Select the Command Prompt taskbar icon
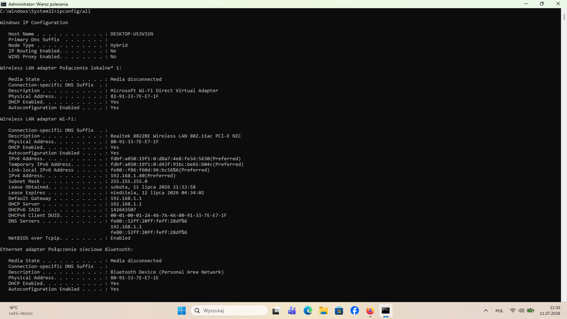The image size is (567, 319). click(x=385, y=310)
